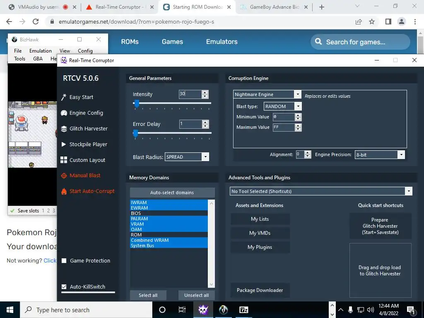This screenshot has height=318, width=424.
Task: Click RTC taskbar icon
Action: 203,310
